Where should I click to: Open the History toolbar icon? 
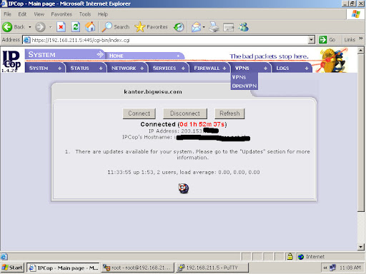tap(179, 27)
